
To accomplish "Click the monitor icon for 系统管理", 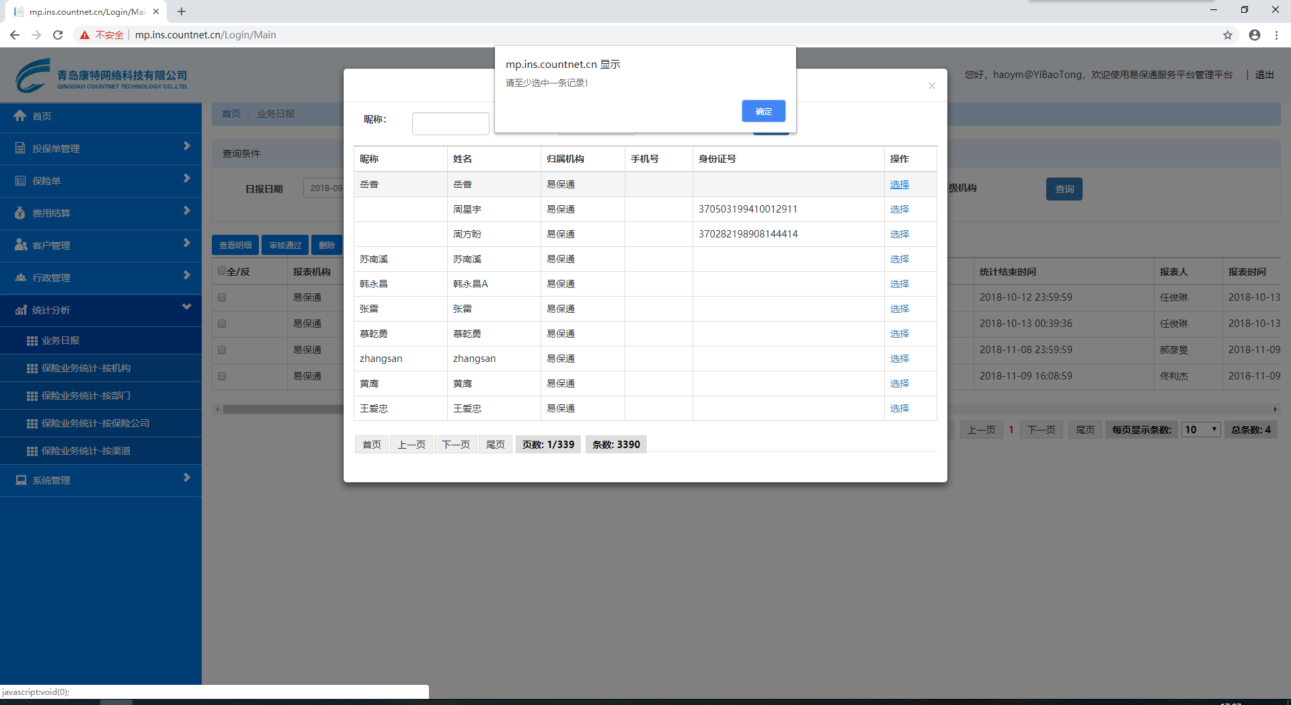I will click(21, 480).
